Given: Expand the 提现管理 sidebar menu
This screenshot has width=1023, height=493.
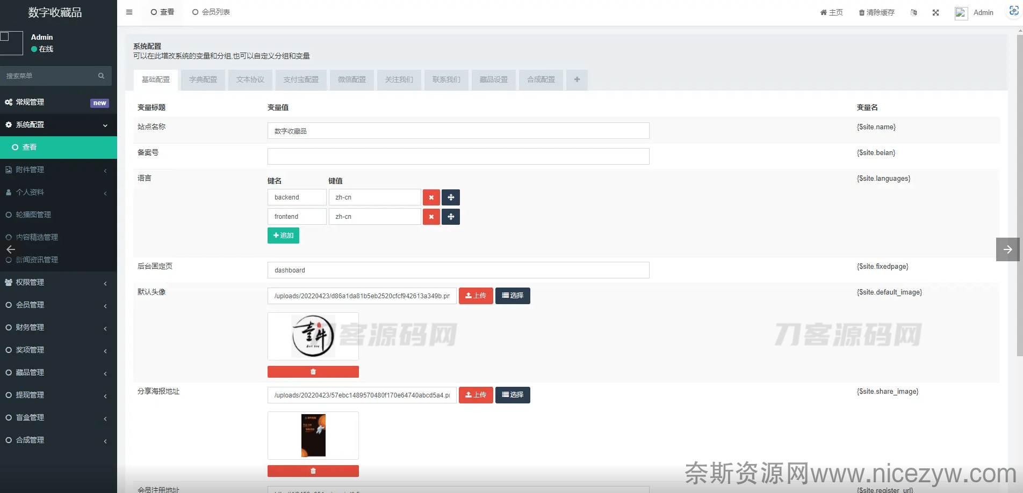Looking at the screenshot, I should point(59,395).
